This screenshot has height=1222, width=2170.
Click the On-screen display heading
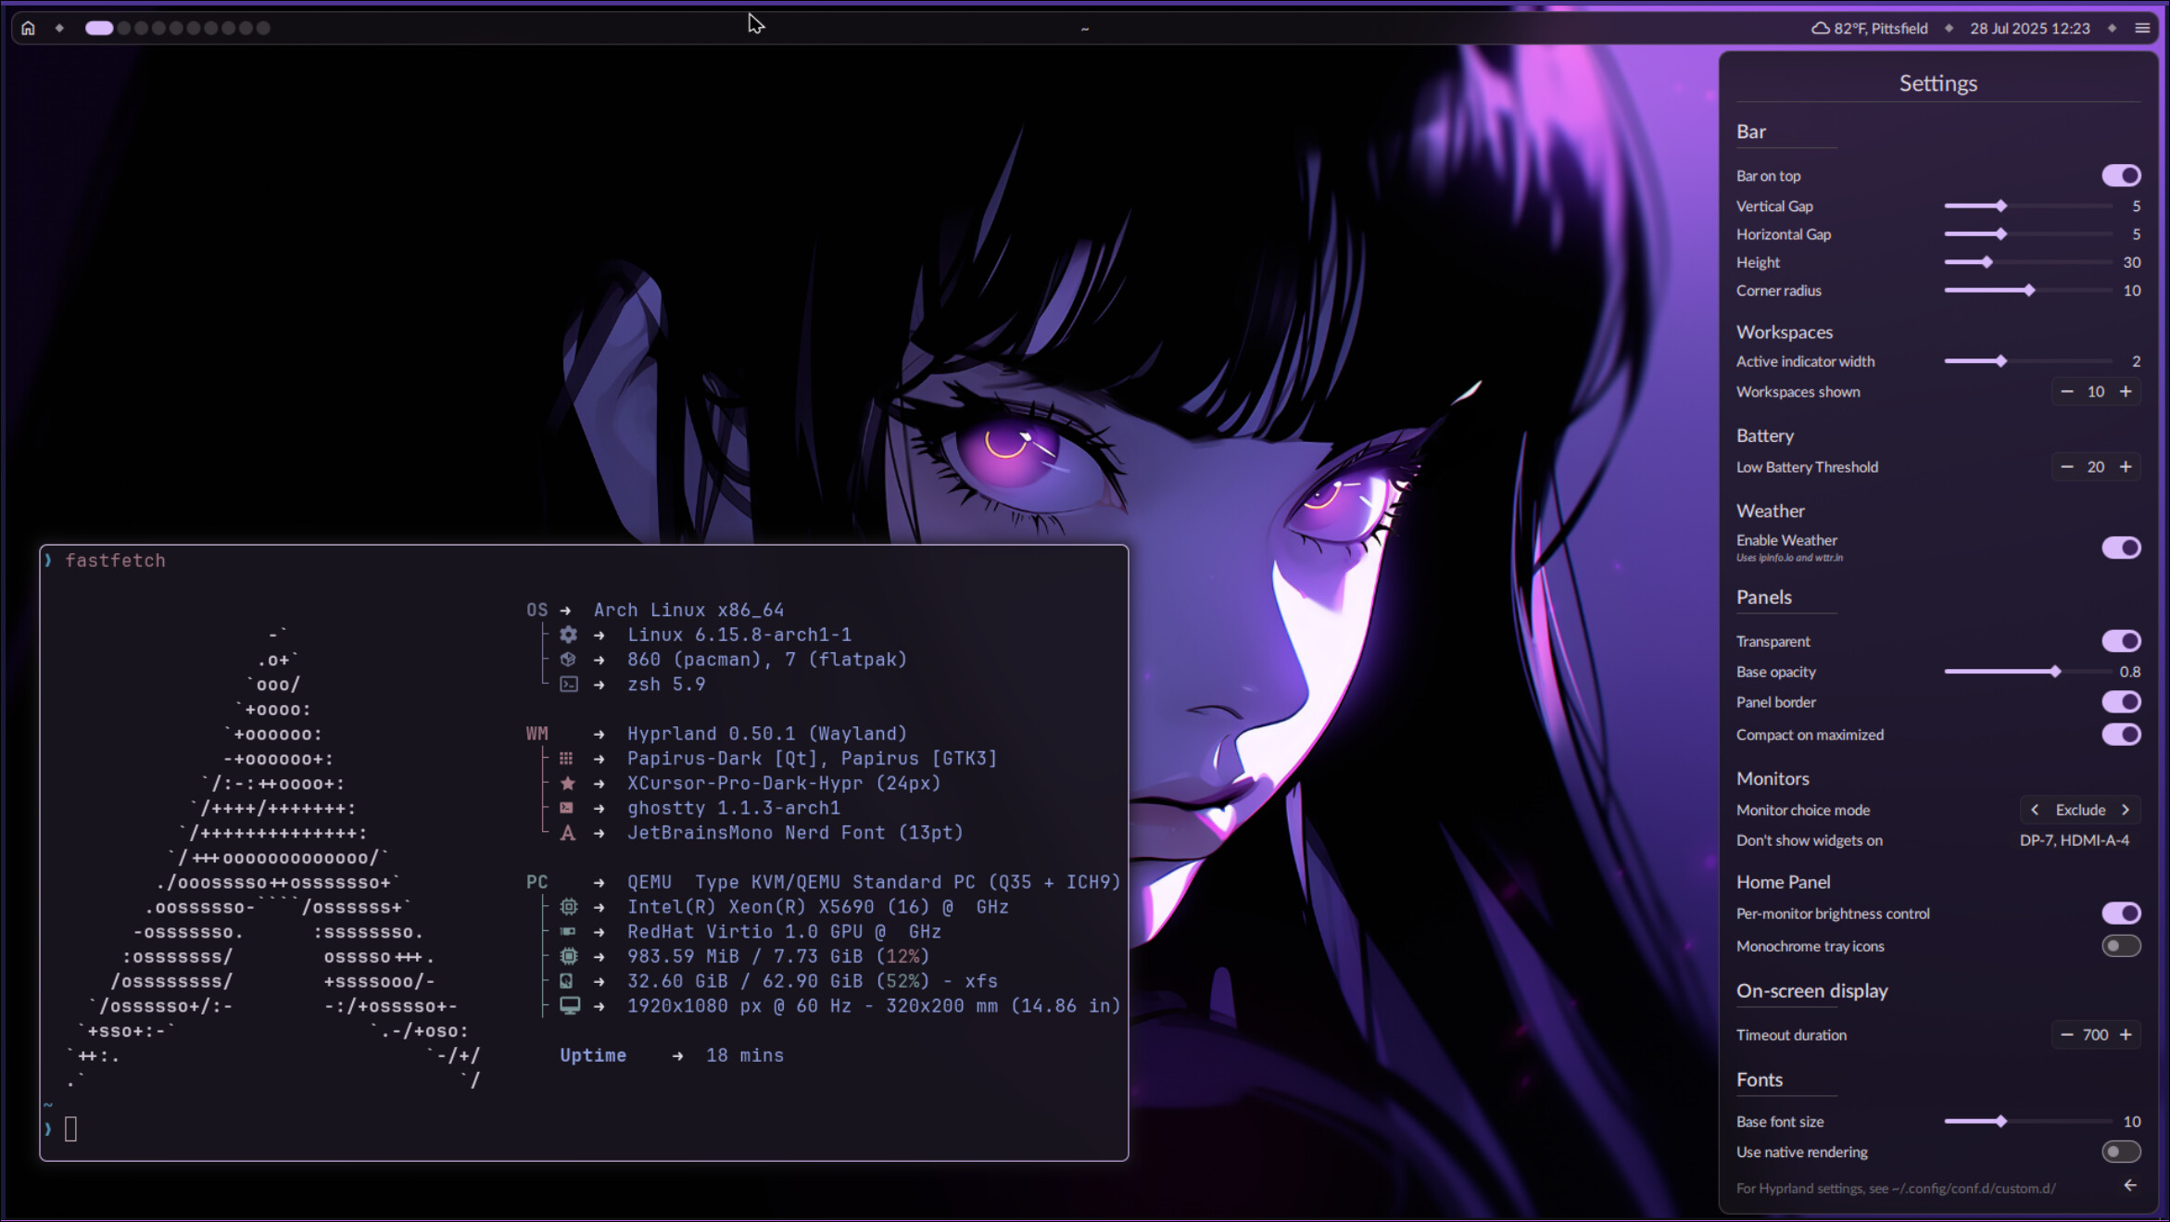[x=1811, y=990]
